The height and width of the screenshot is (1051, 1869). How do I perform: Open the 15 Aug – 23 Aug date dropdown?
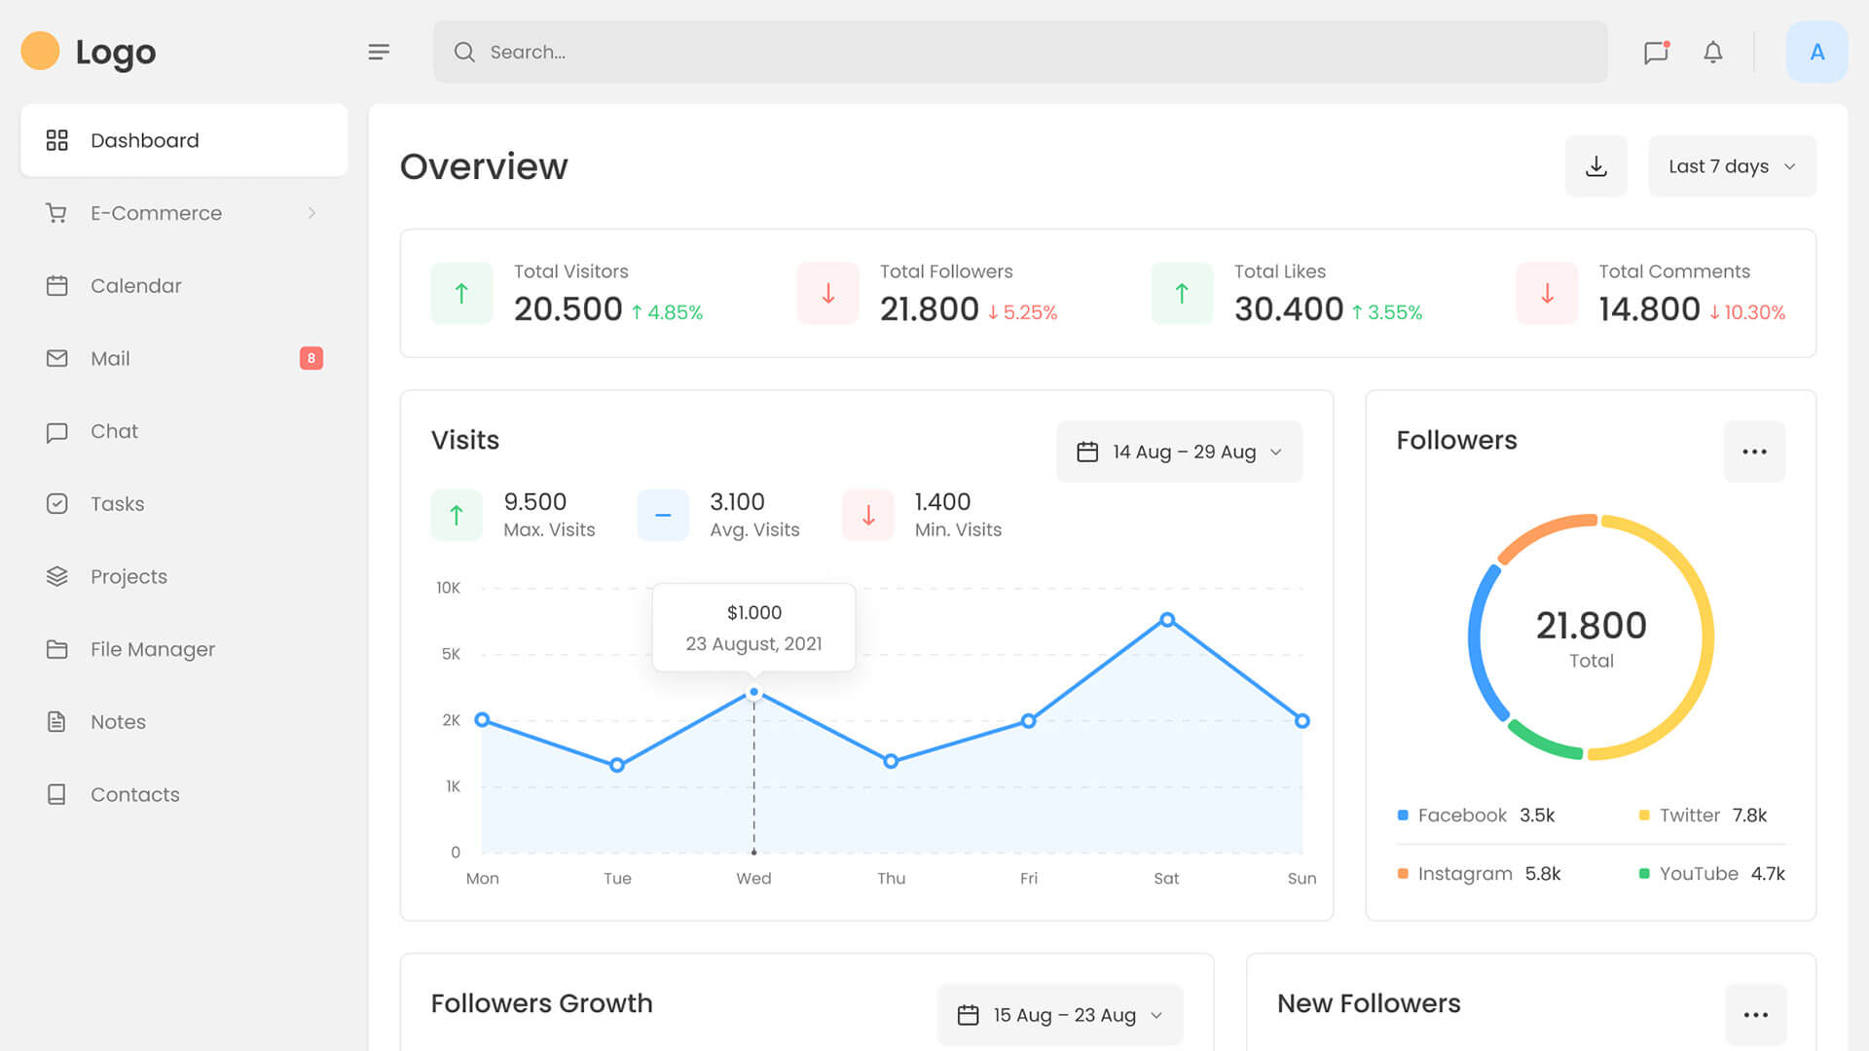point(1060,1015)
